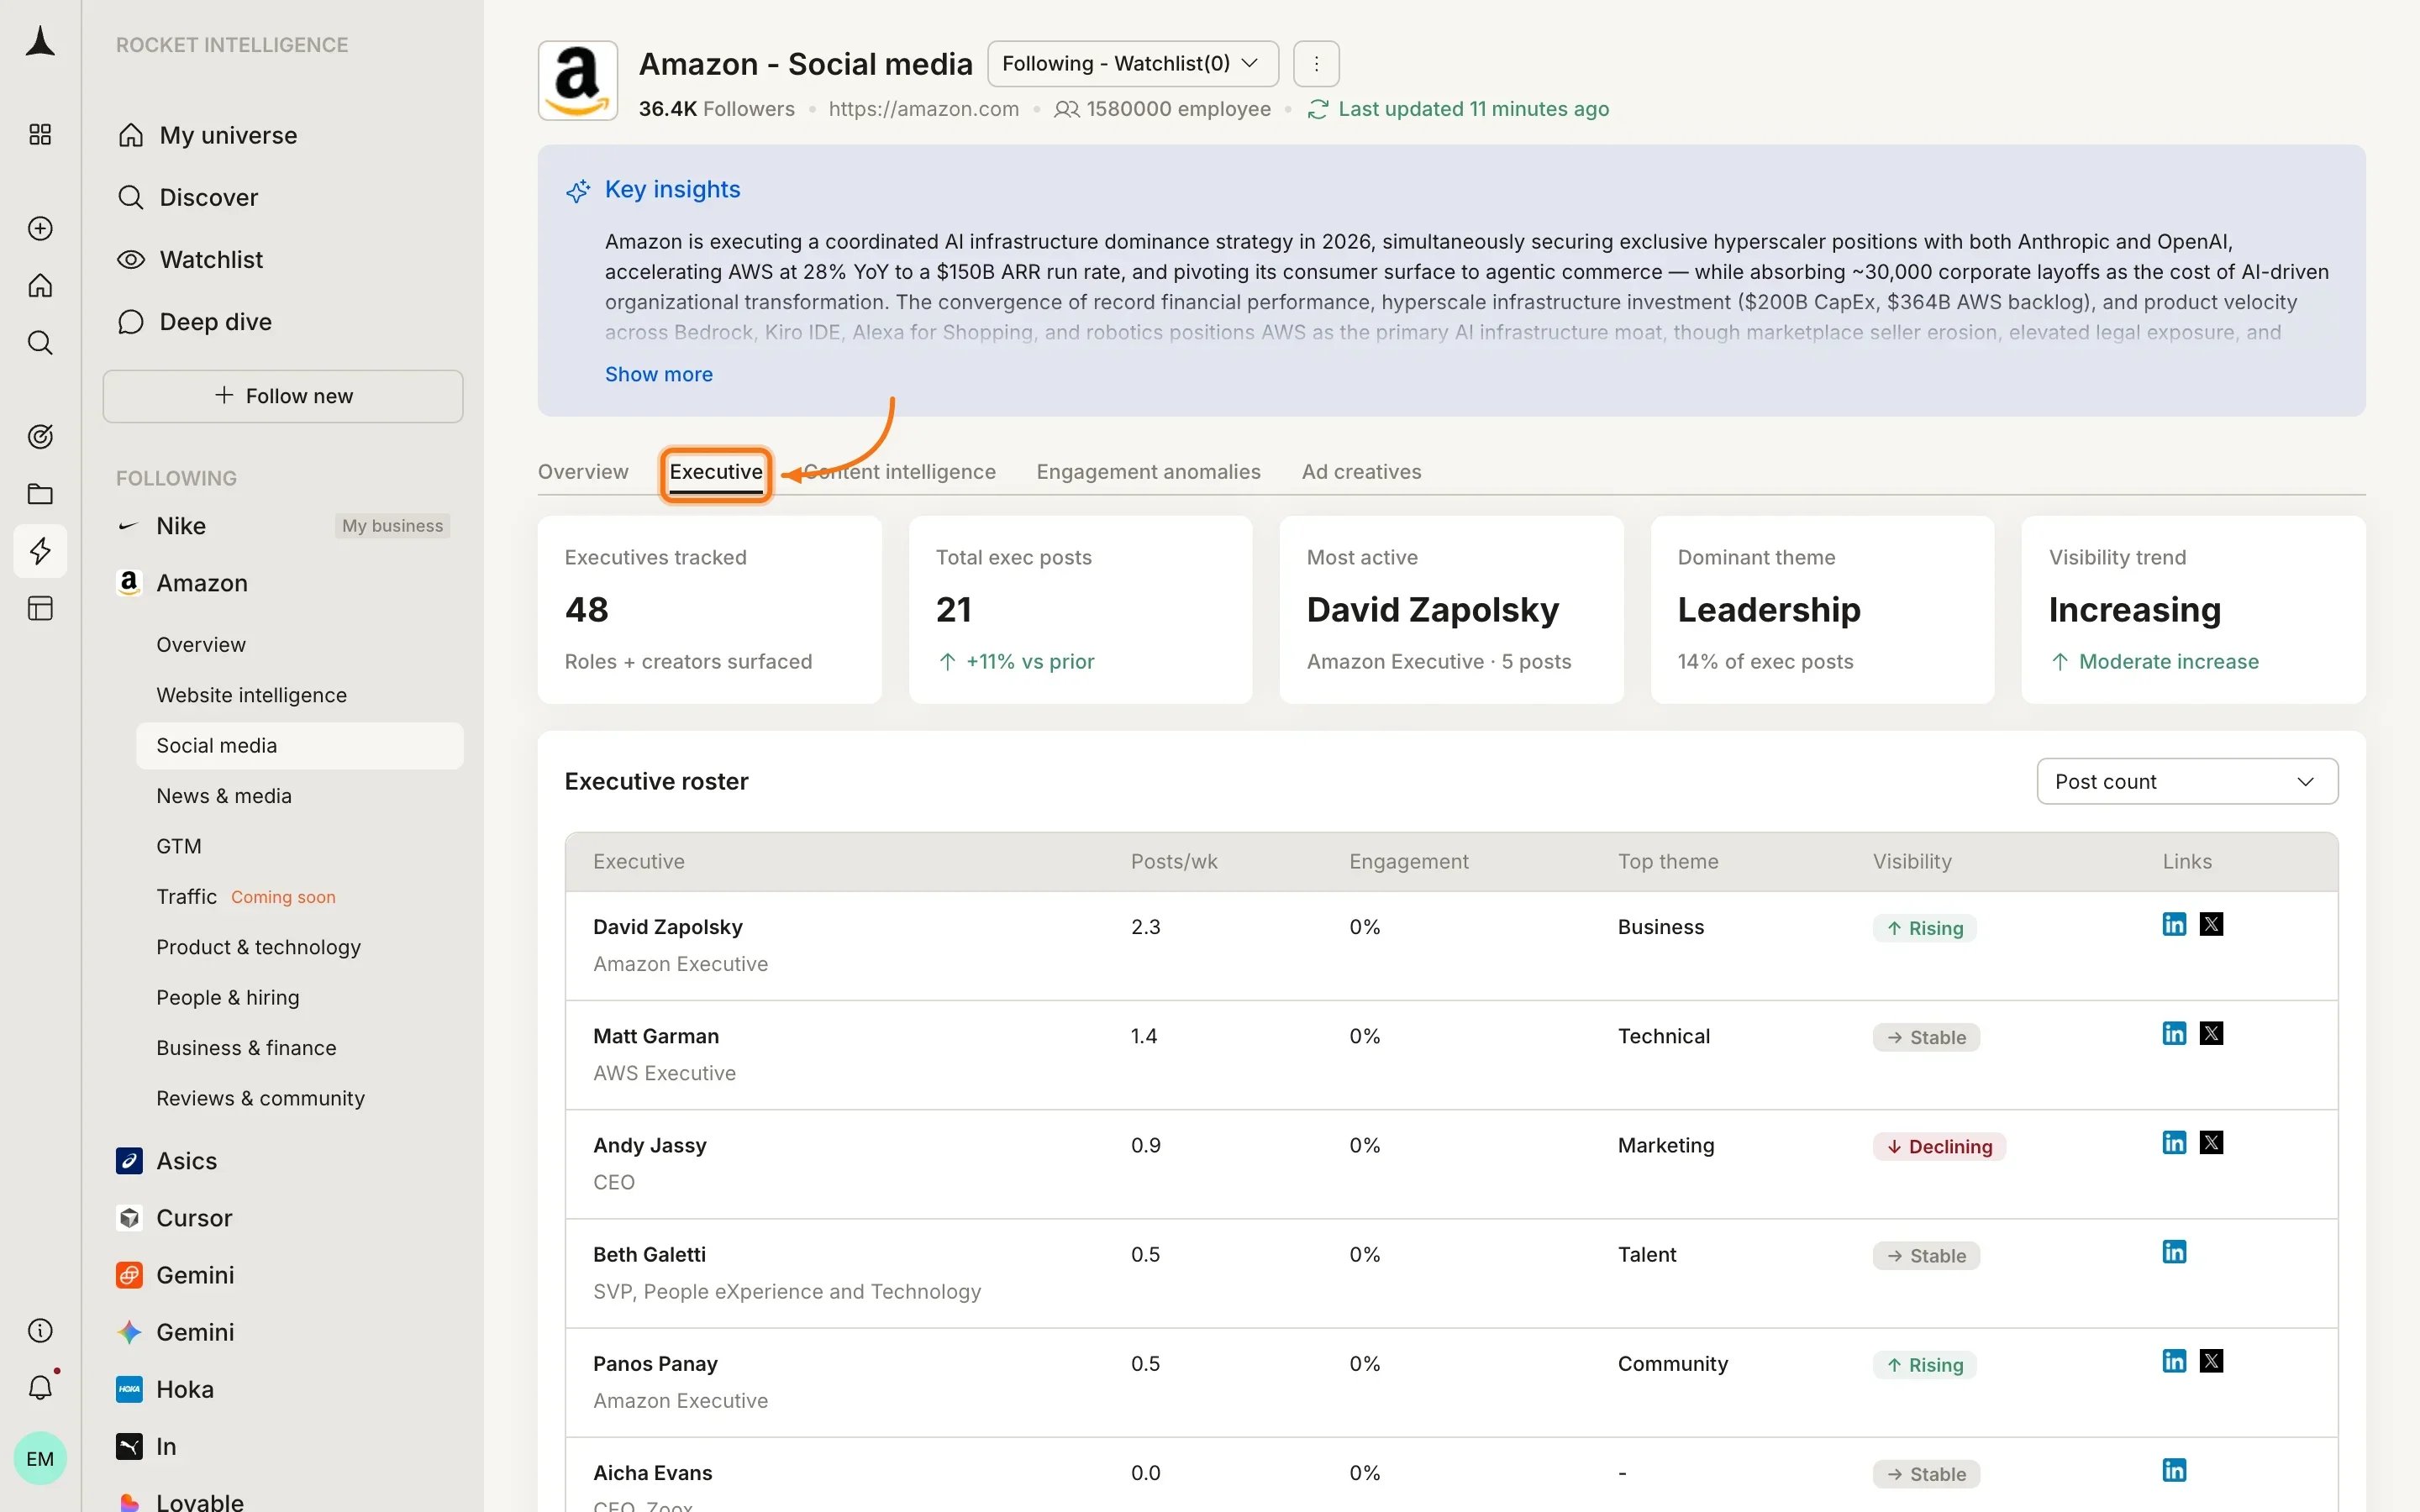The width and height of the screenshot is (2420, 1512).
Task: Click the Visibility column header
Action: tap(1912, 862)
